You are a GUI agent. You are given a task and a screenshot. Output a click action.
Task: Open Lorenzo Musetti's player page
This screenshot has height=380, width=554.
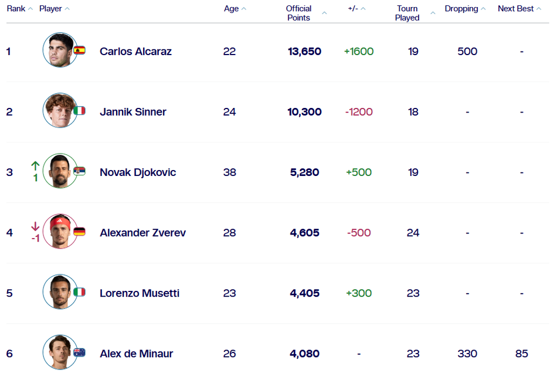tap(140, 293)
